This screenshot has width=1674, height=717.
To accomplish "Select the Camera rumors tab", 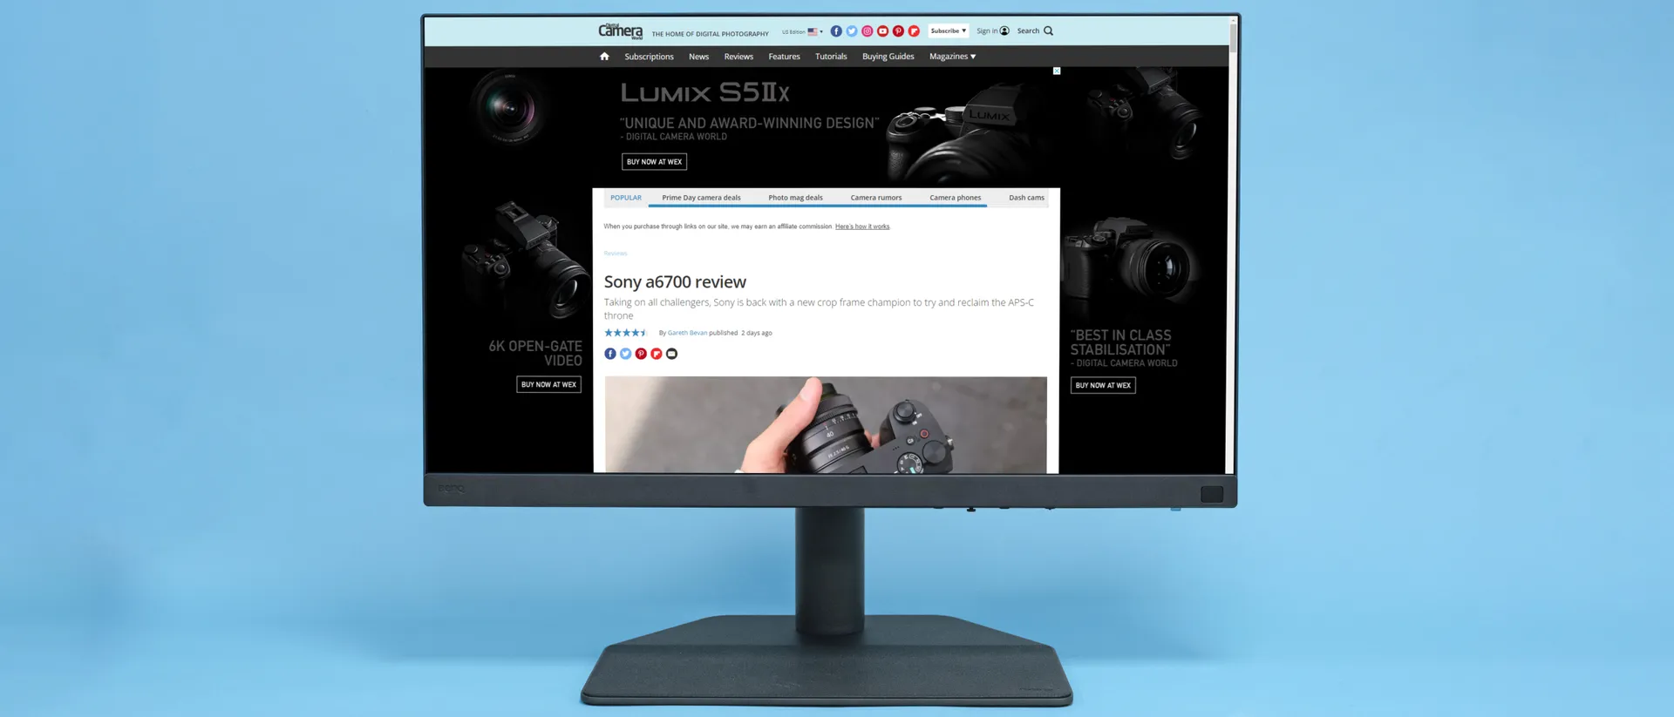I will 876,198.
